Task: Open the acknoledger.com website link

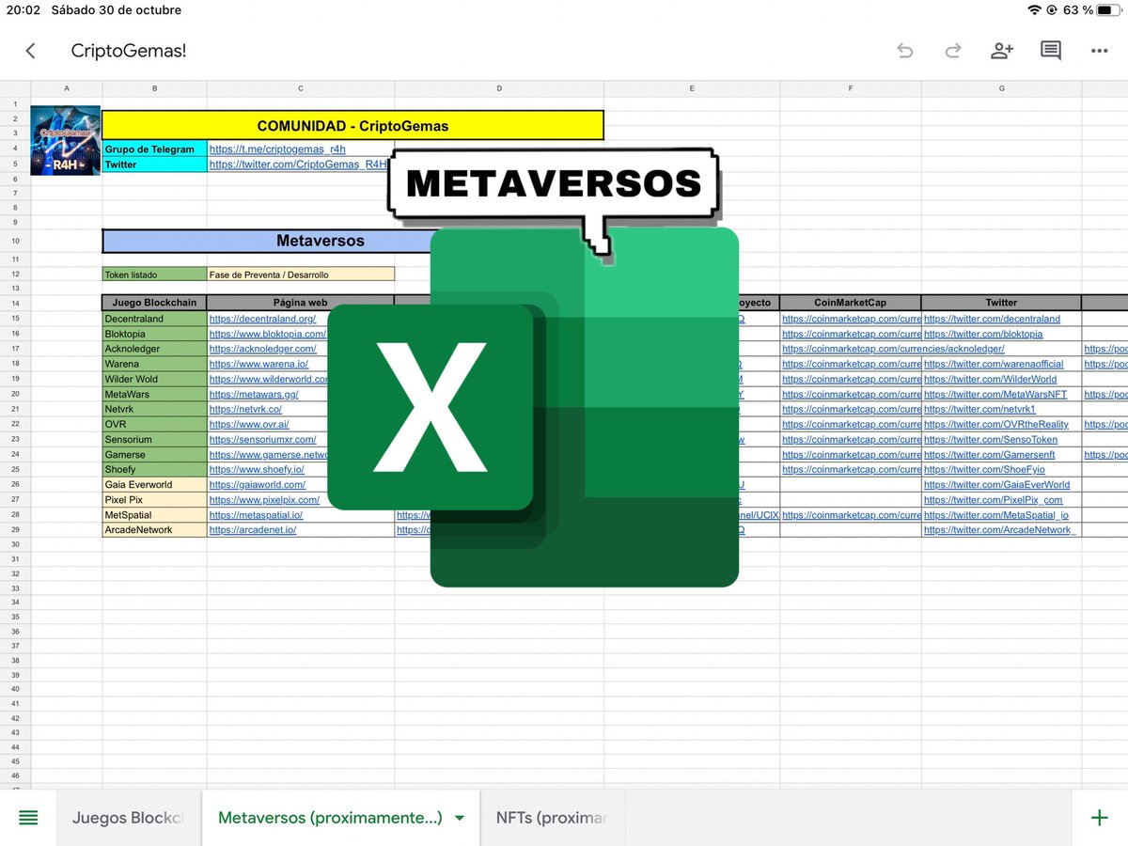Action: point(262,349)
